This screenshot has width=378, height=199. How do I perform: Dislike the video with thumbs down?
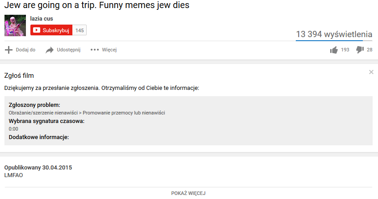point(360,50)
